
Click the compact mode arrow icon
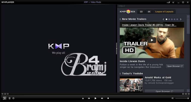click(173, 2)
